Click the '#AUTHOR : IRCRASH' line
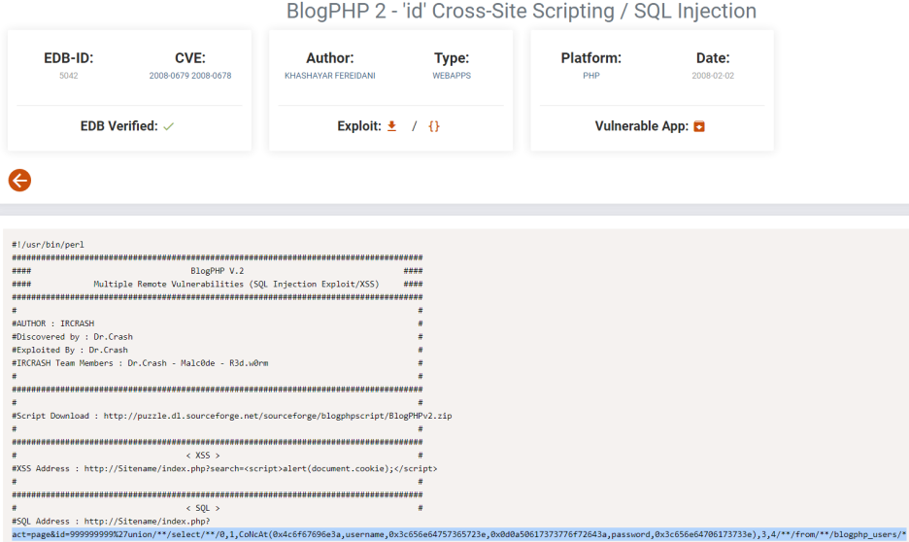This screenshot has width=909, height=542. click(x=52, y=323)
